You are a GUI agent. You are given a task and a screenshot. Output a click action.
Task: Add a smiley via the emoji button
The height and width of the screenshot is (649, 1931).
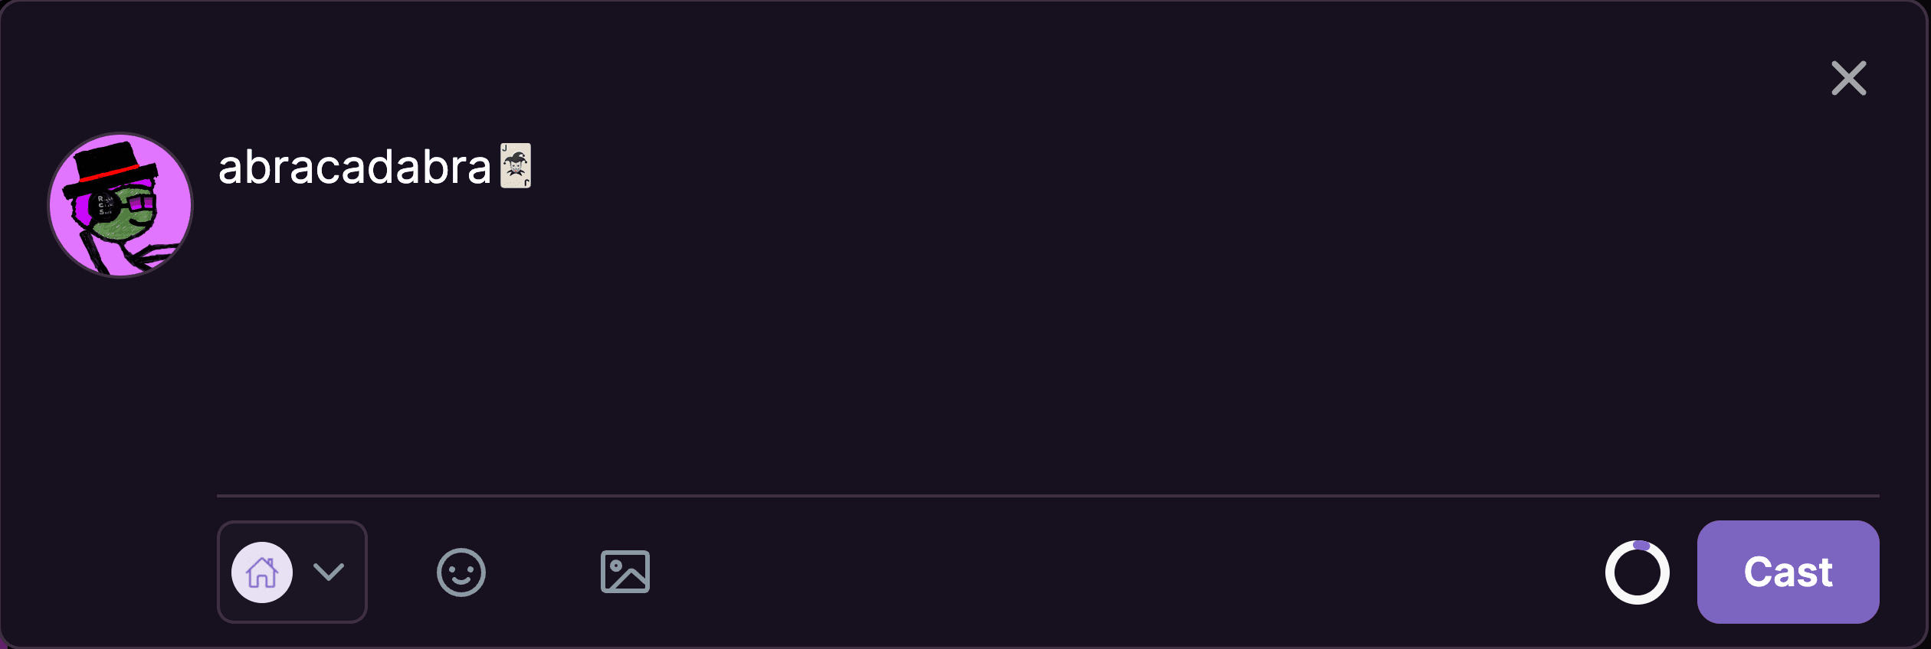[x=461, y=572]
